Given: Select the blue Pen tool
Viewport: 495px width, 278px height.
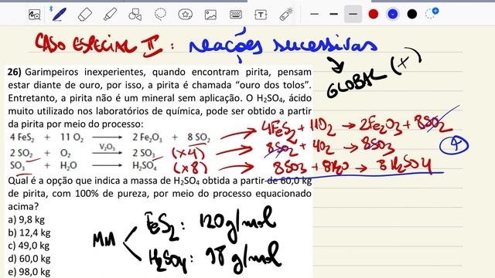Looking at the screenshot, I should (59, 15).
